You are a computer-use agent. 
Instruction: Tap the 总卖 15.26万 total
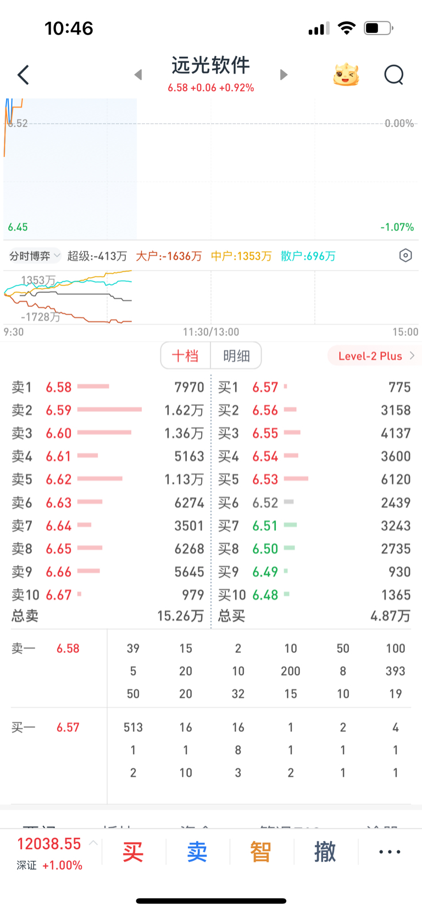point(108,616)
